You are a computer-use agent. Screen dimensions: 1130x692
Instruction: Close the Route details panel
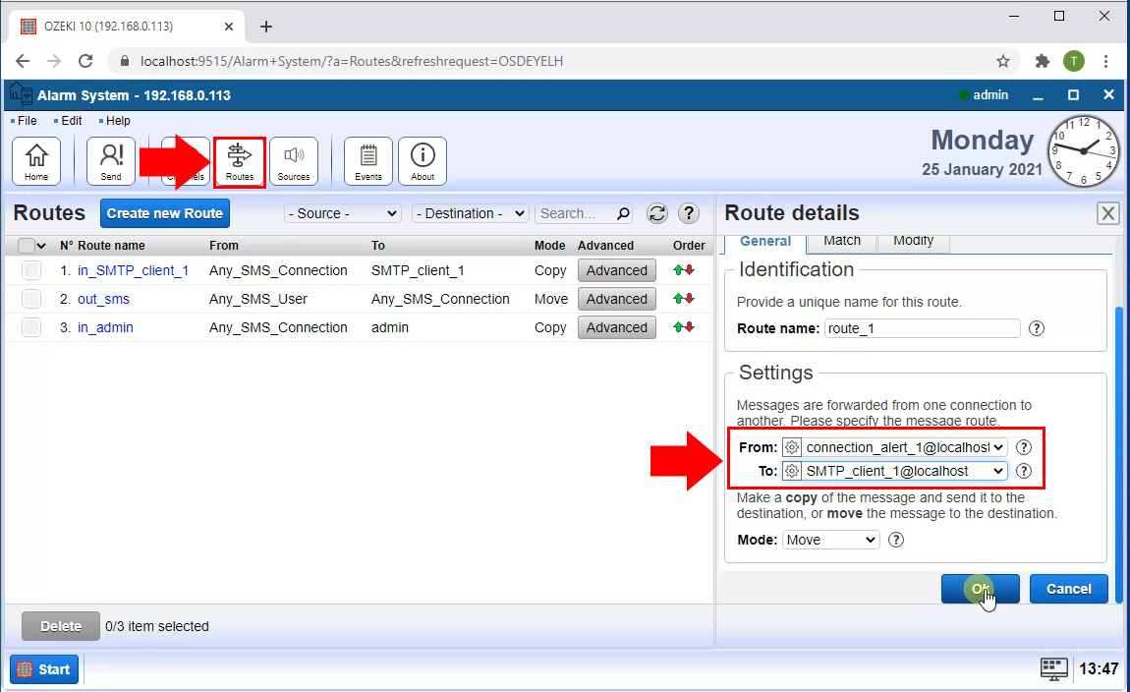point(1107,213)
